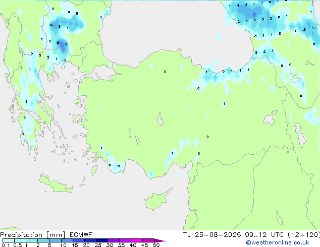Click the legend value label '25'
The height and width of the screenshot is (247, 320).
coord(98,245)
